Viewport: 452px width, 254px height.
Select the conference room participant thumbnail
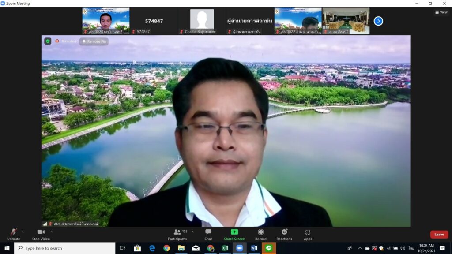pos(346,21)
